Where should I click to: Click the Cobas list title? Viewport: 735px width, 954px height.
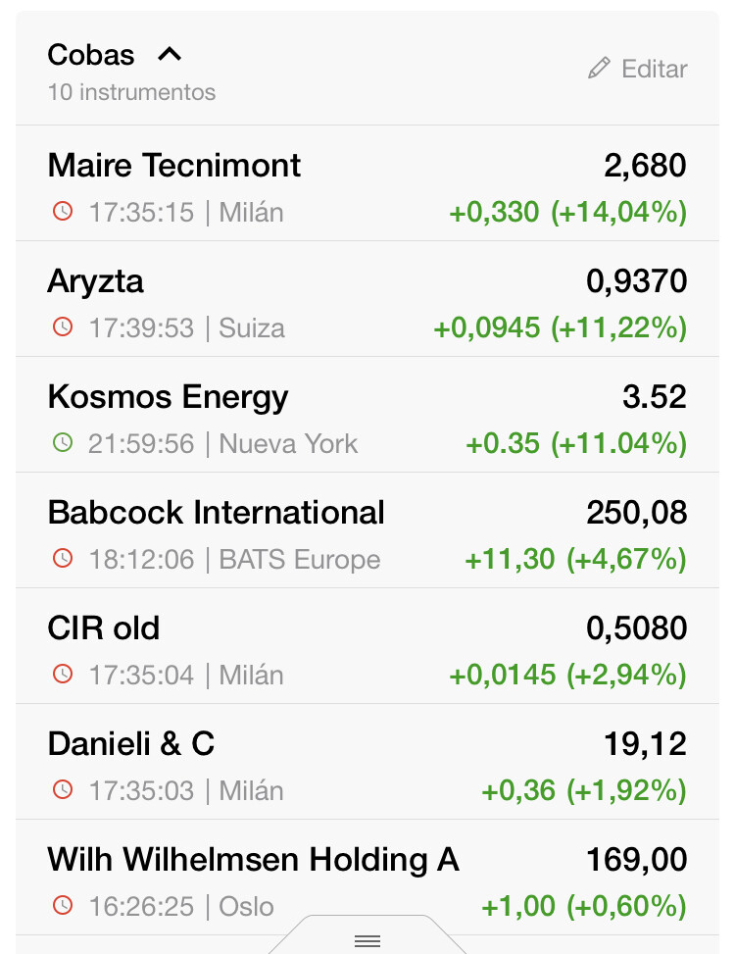click(91, 55)
